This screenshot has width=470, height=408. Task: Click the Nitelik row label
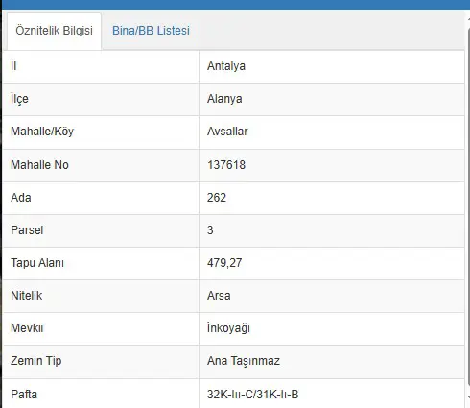(x=27, y=296)
